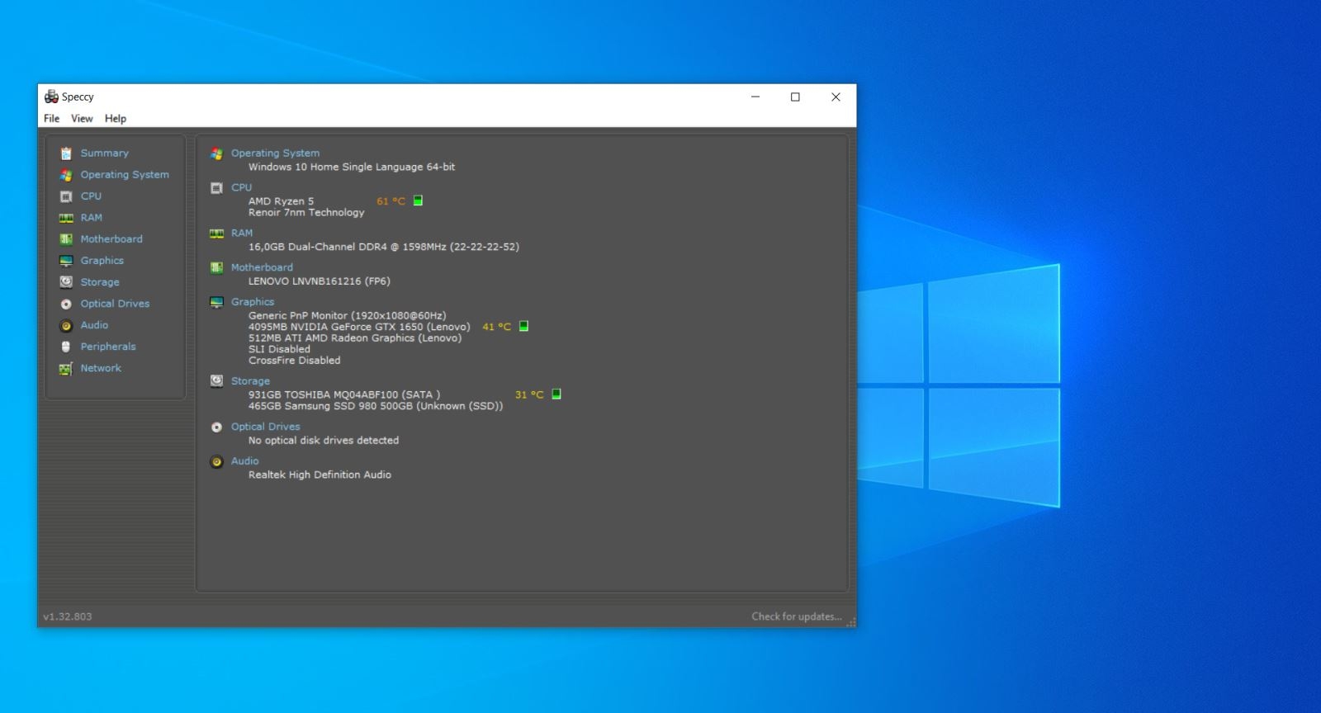Screen dimensions: 1321x713
Task: Click '512MB ATI AMD Radeon Graphics' line
Action: click(x=355, y=338)
